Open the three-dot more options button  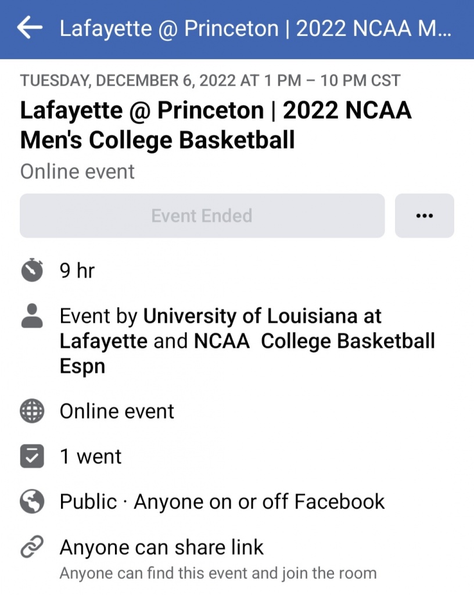click(425, 216)
